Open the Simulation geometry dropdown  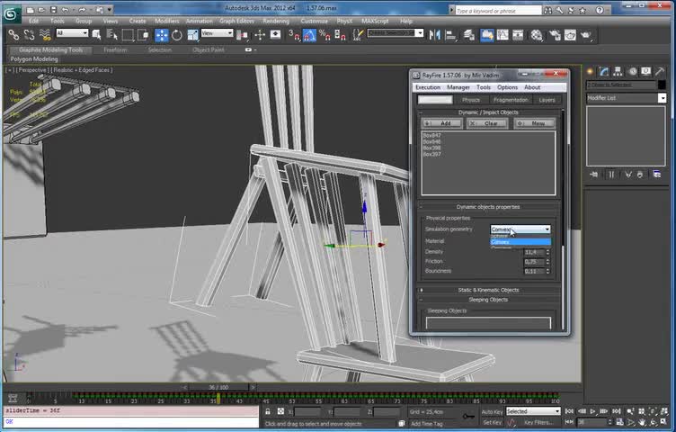click(x=520, y=229)
